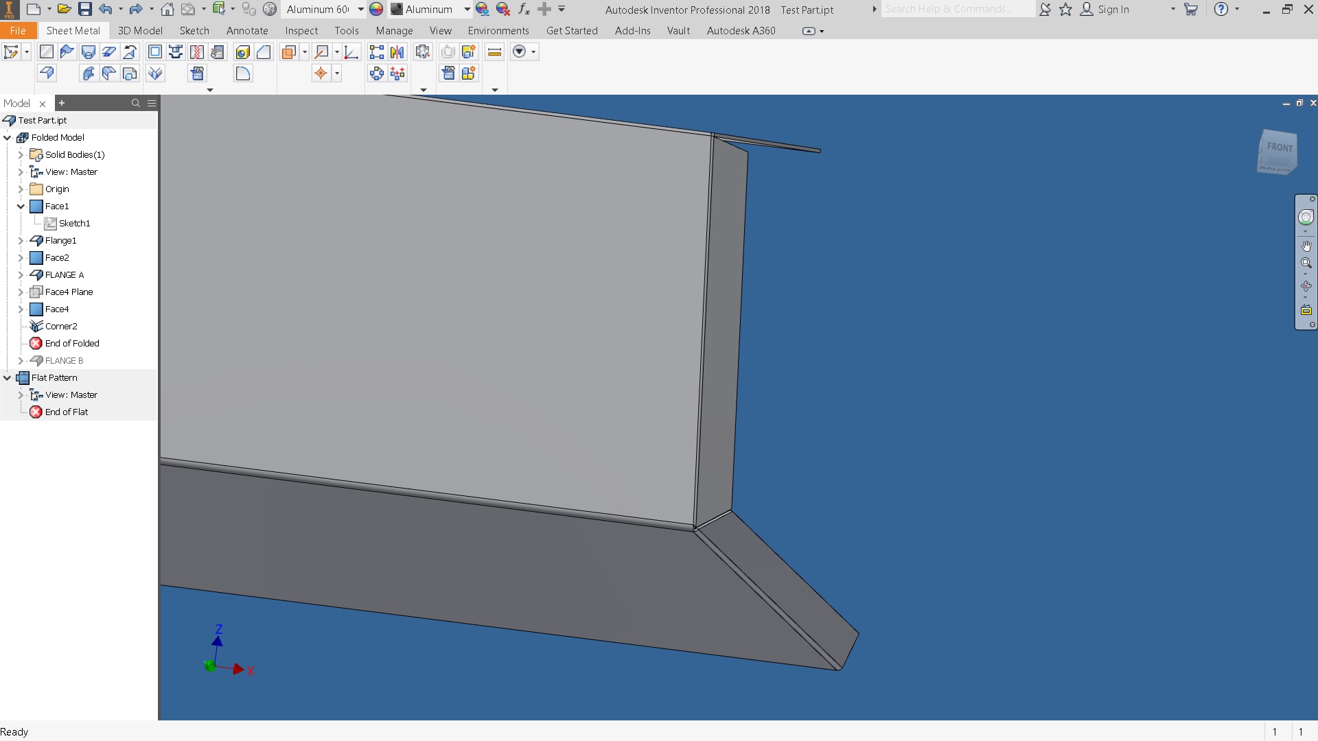Screen dimensions: 1318x741
Task: Switch to the 3D Model tab
Action: 140,31
